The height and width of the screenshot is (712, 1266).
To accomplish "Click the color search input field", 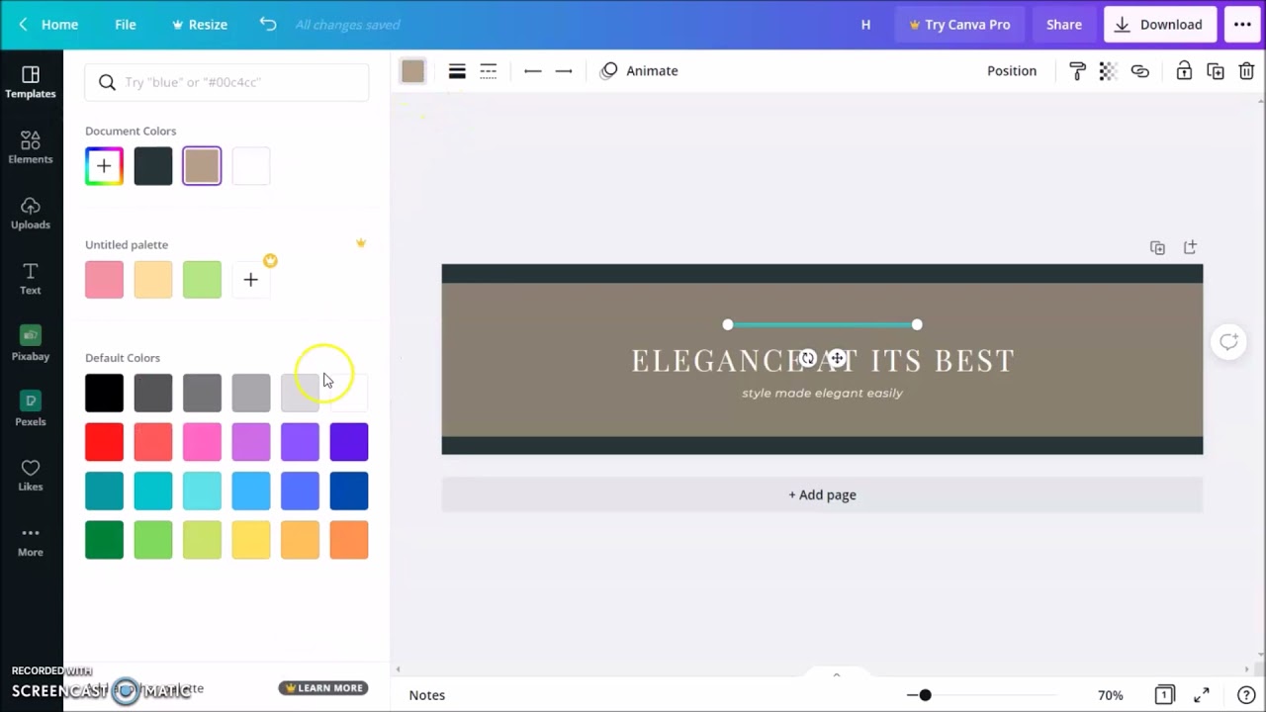I will (226, 82).
